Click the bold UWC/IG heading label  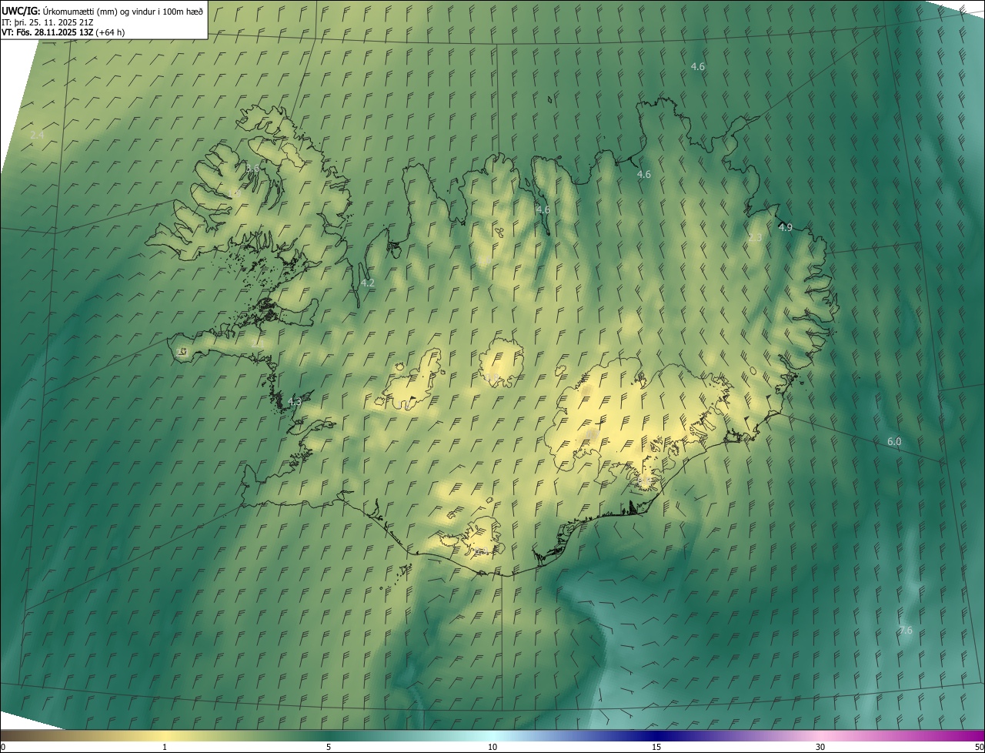click(21, 11)
